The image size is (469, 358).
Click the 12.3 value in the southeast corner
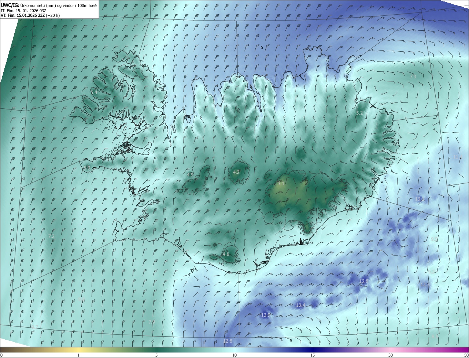[425, 284]
